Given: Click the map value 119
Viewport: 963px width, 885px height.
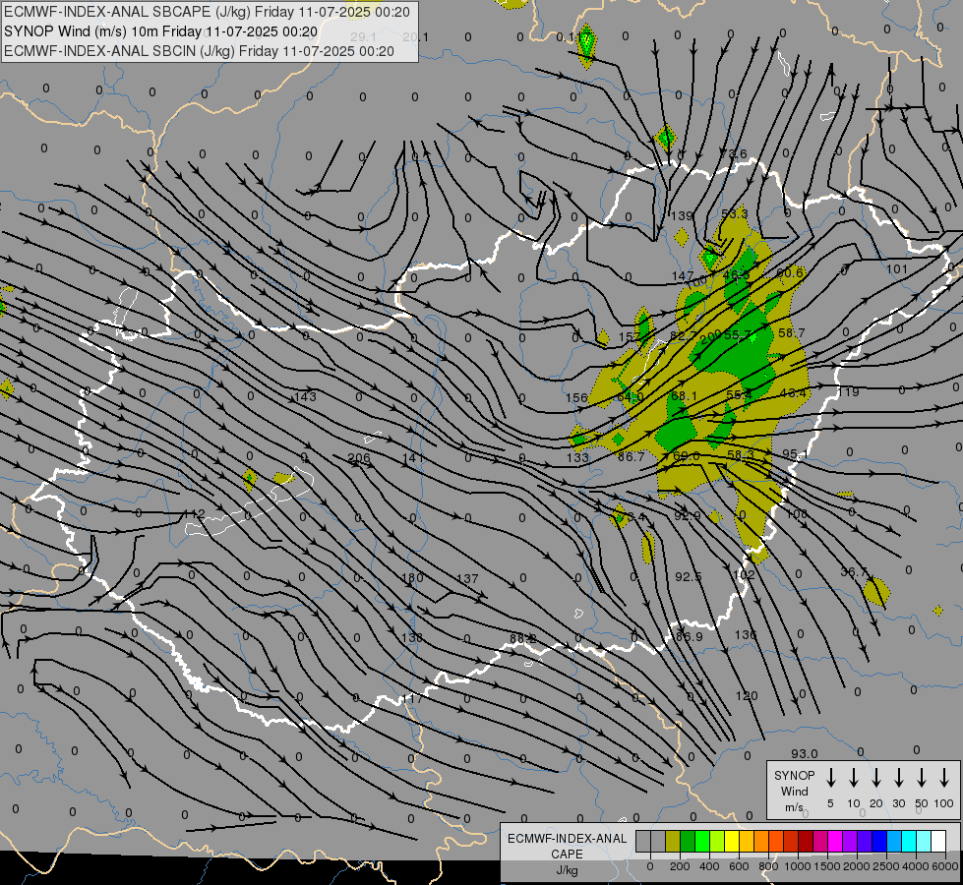Looking at the screenshot, I should point(849,391).
